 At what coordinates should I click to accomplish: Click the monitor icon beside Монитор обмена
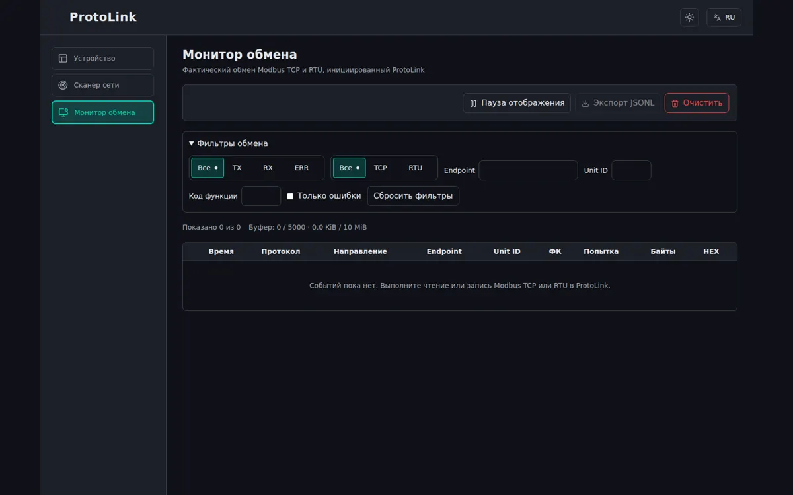(63, 112)
